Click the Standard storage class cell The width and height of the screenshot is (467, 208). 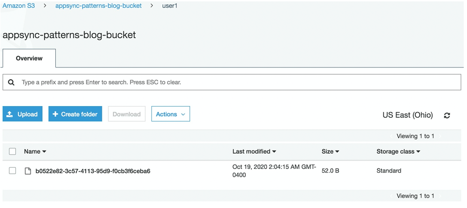(389, 171)
